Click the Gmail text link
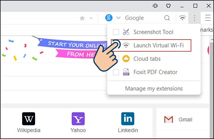The height and width of the screenshot is (139, 214). [185, 120]
